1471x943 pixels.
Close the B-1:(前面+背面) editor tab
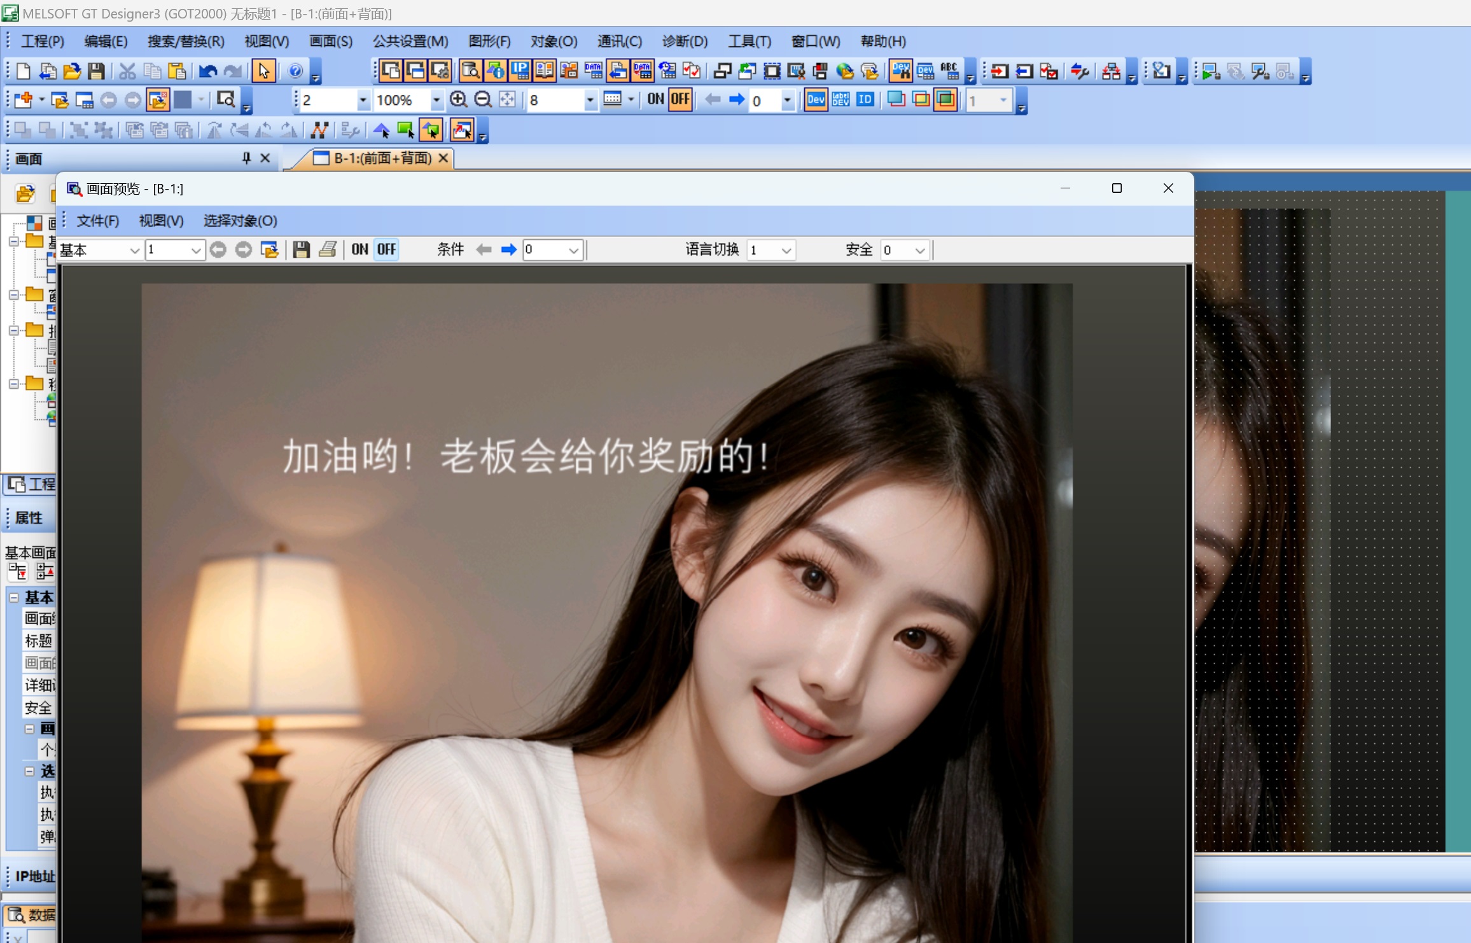coord(443,158)
